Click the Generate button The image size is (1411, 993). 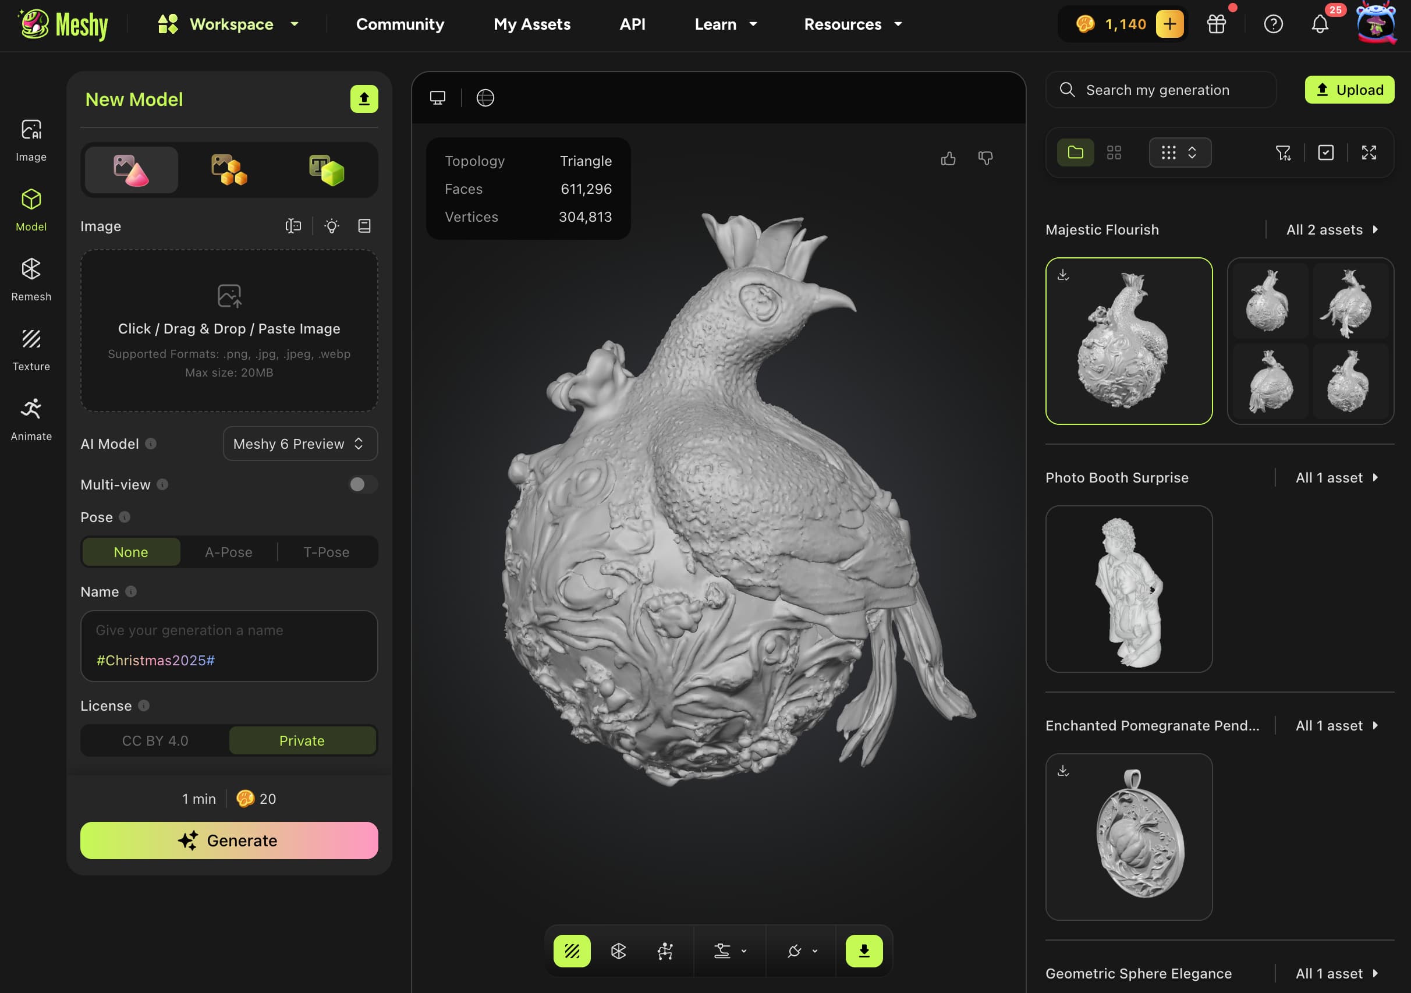tap(229, 840)
